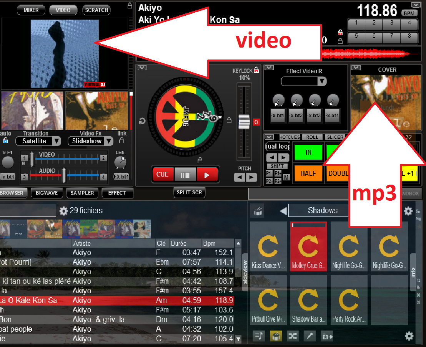Select the Motley Crue sample pad
This screenshot has height=347, width=426.
(308, 246)
